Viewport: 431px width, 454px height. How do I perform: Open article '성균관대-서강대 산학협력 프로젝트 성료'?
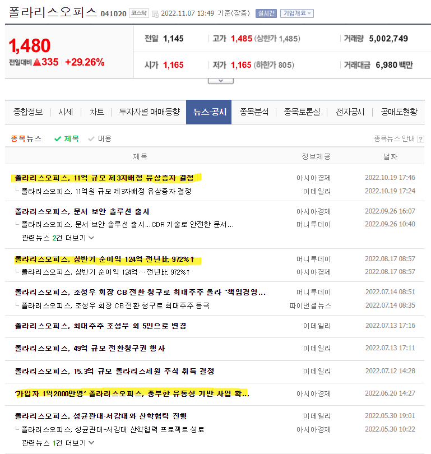coord(113,430)
